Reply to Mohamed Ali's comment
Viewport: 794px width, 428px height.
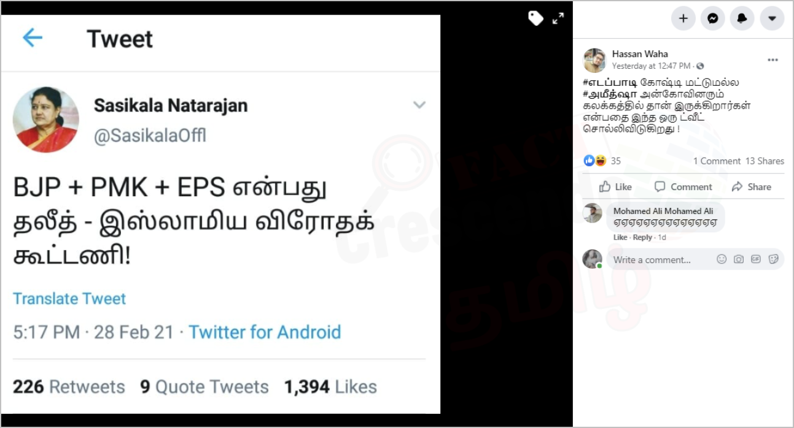pyautogui.click(x=642, y=237)
